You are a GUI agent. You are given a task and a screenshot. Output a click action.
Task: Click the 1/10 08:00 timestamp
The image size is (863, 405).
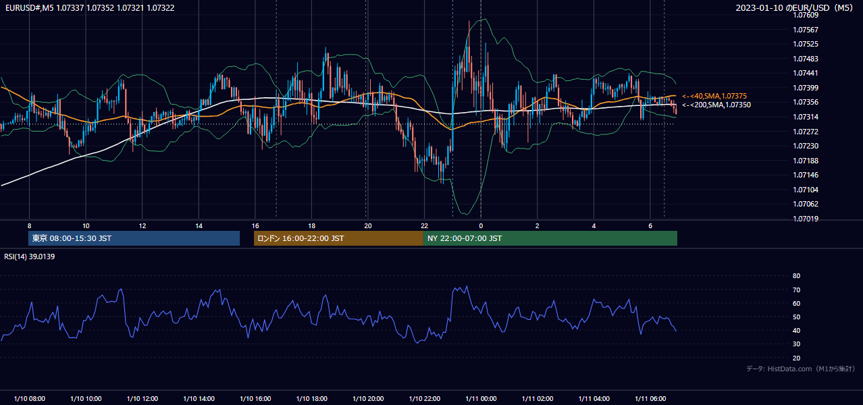(29, 399)
